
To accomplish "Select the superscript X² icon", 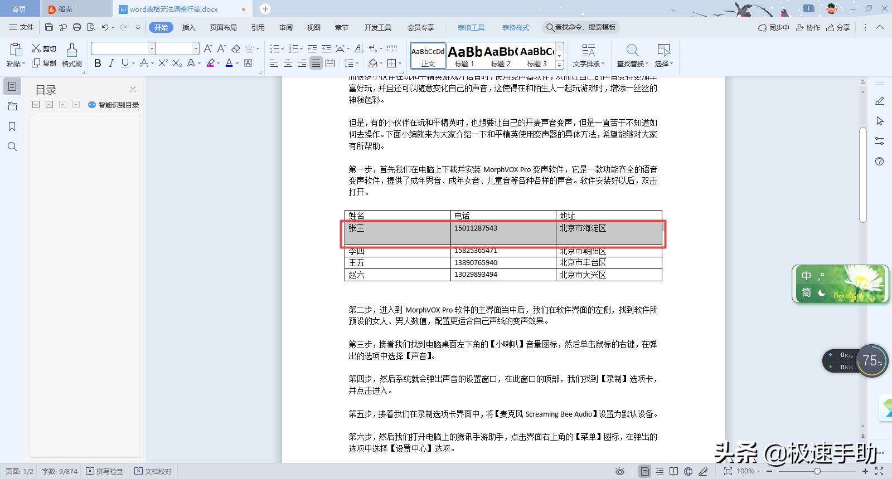I will click(x=163, y=63).
